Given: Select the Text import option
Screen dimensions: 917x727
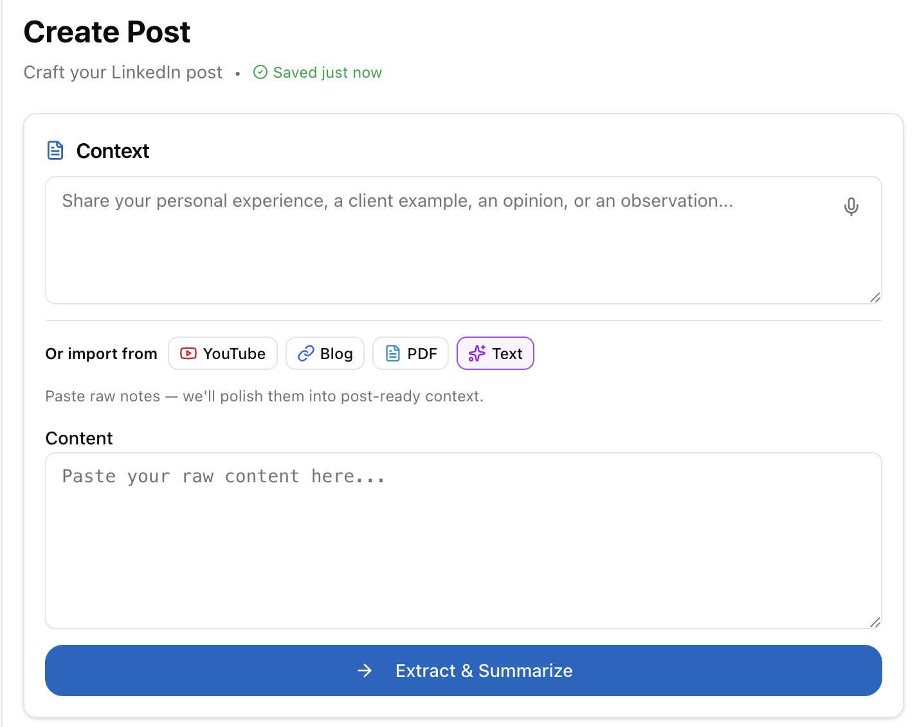Looking at the screenshot, I should pyautogui.click(x=495, y=353).
